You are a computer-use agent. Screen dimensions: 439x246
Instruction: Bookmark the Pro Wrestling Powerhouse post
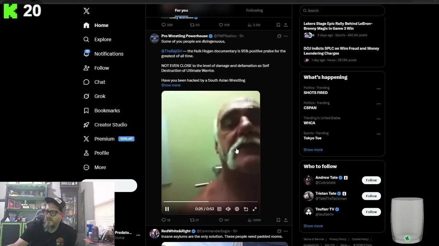coord(278,220)
